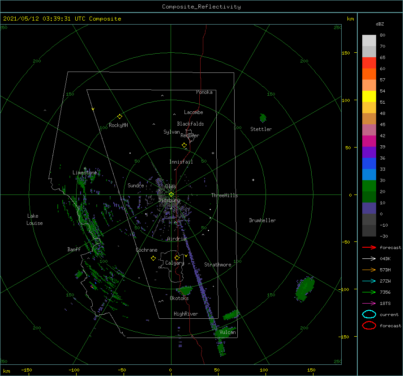
Task: Select the Innisfail label
Action: click(181, 162)
